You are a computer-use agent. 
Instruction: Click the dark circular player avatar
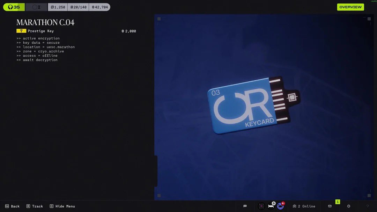click(261, 206)
